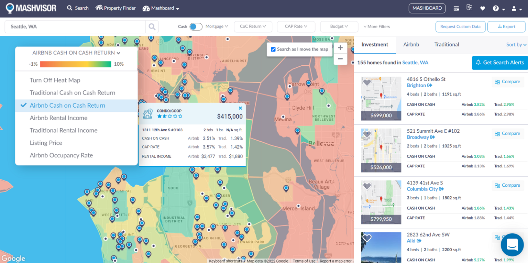Open Favorites via the heart icon

[x=482, y=8]
